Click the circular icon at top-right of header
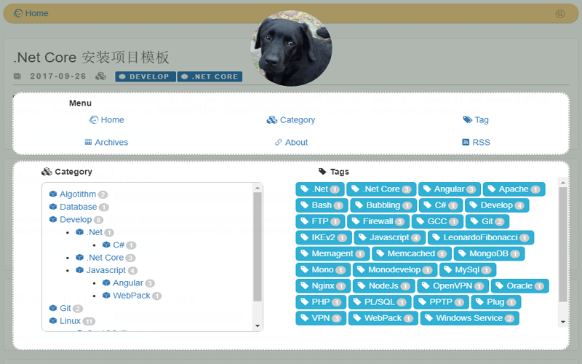 [559, 14]
